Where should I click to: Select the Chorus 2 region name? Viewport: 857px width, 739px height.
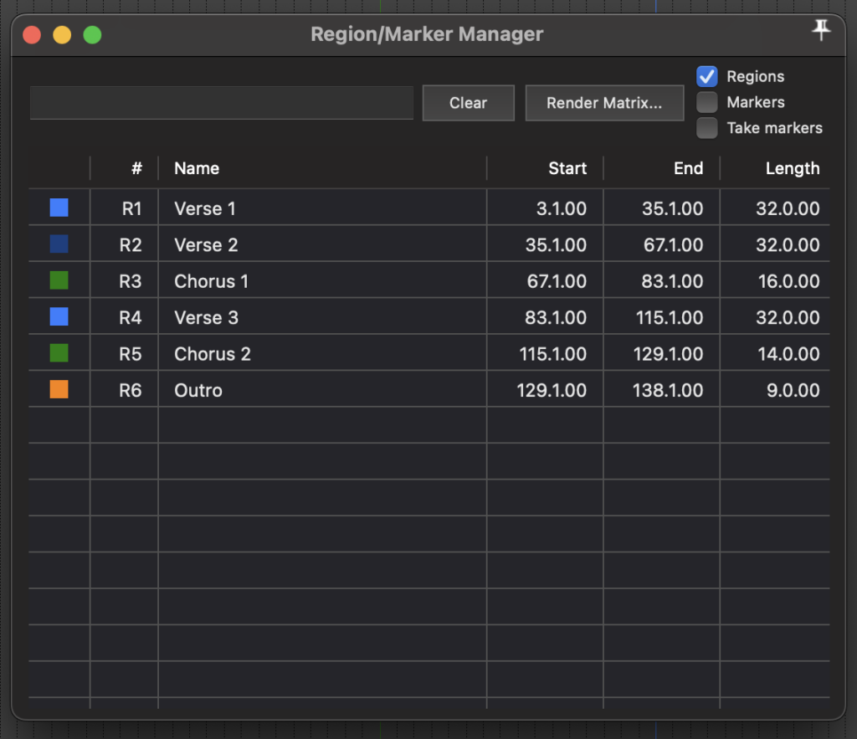click(x=213, y=354)
